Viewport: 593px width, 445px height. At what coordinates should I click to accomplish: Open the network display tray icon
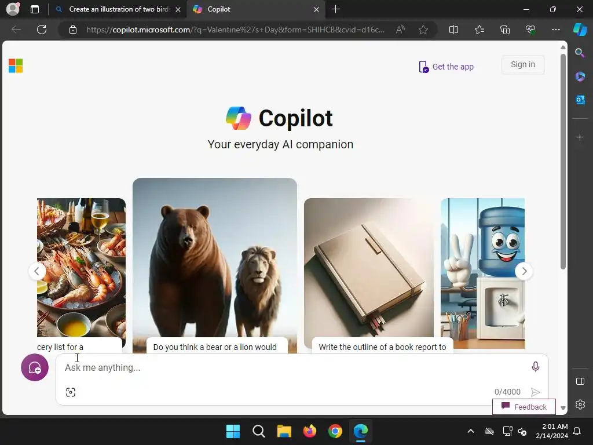click(x=507, y=431)
